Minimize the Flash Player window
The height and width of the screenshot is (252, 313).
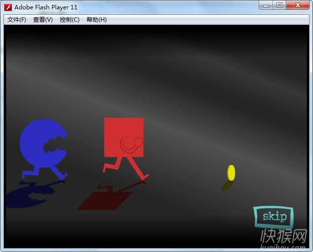coord(267,5)
